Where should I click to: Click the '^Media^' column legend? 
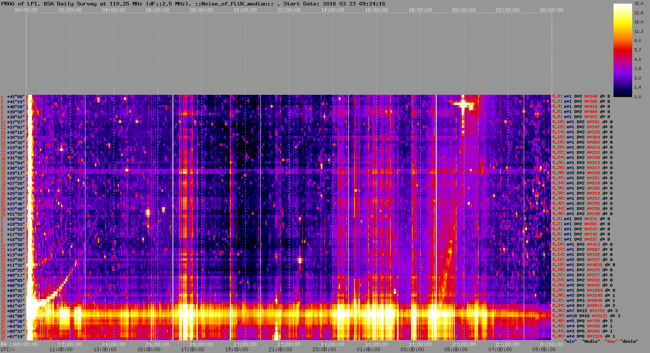click(x=591, y=342)
